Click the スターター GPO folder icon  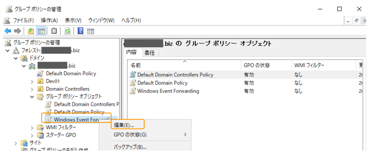pos(40,135)
